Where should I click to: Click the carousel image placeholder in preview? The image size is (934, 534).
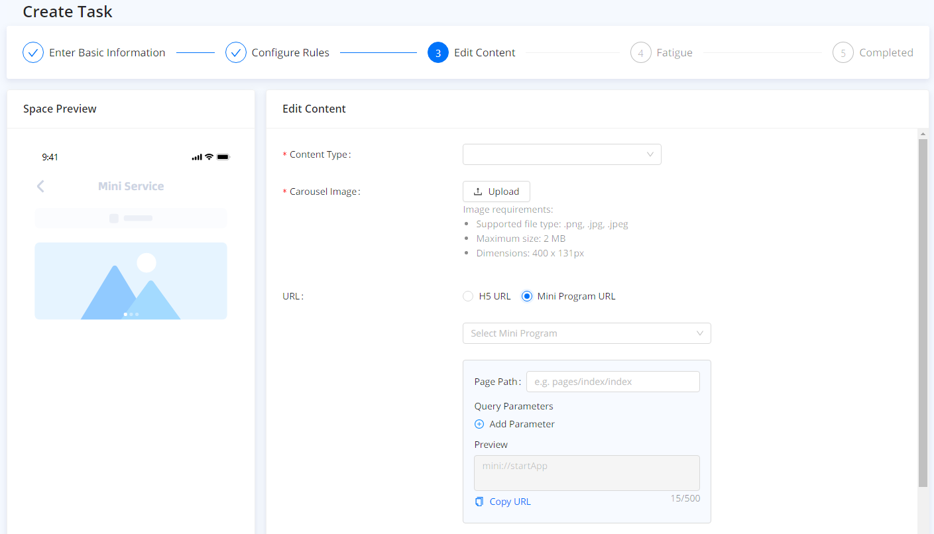pos(131,281)
